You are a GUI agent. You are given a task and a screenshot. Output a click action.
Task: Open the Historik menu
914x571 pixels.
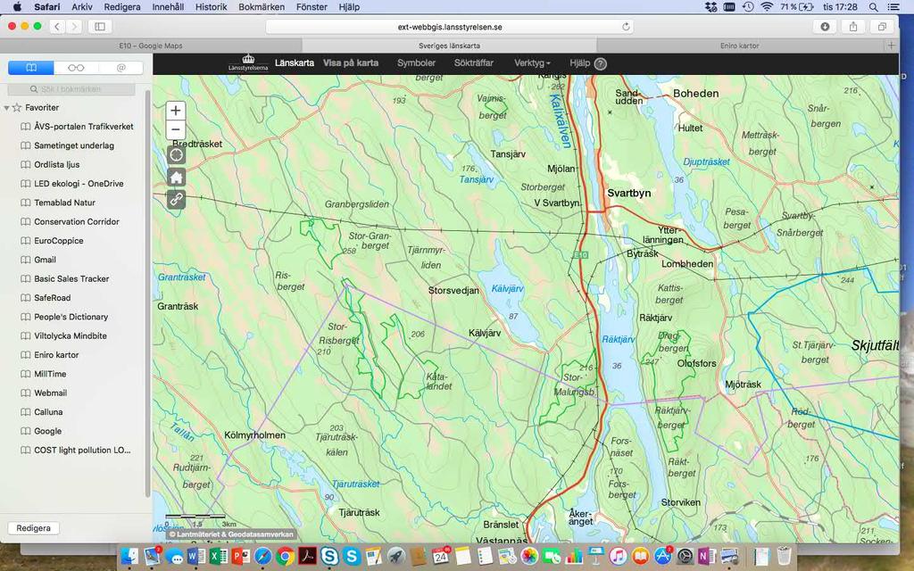tap(211, 7)
